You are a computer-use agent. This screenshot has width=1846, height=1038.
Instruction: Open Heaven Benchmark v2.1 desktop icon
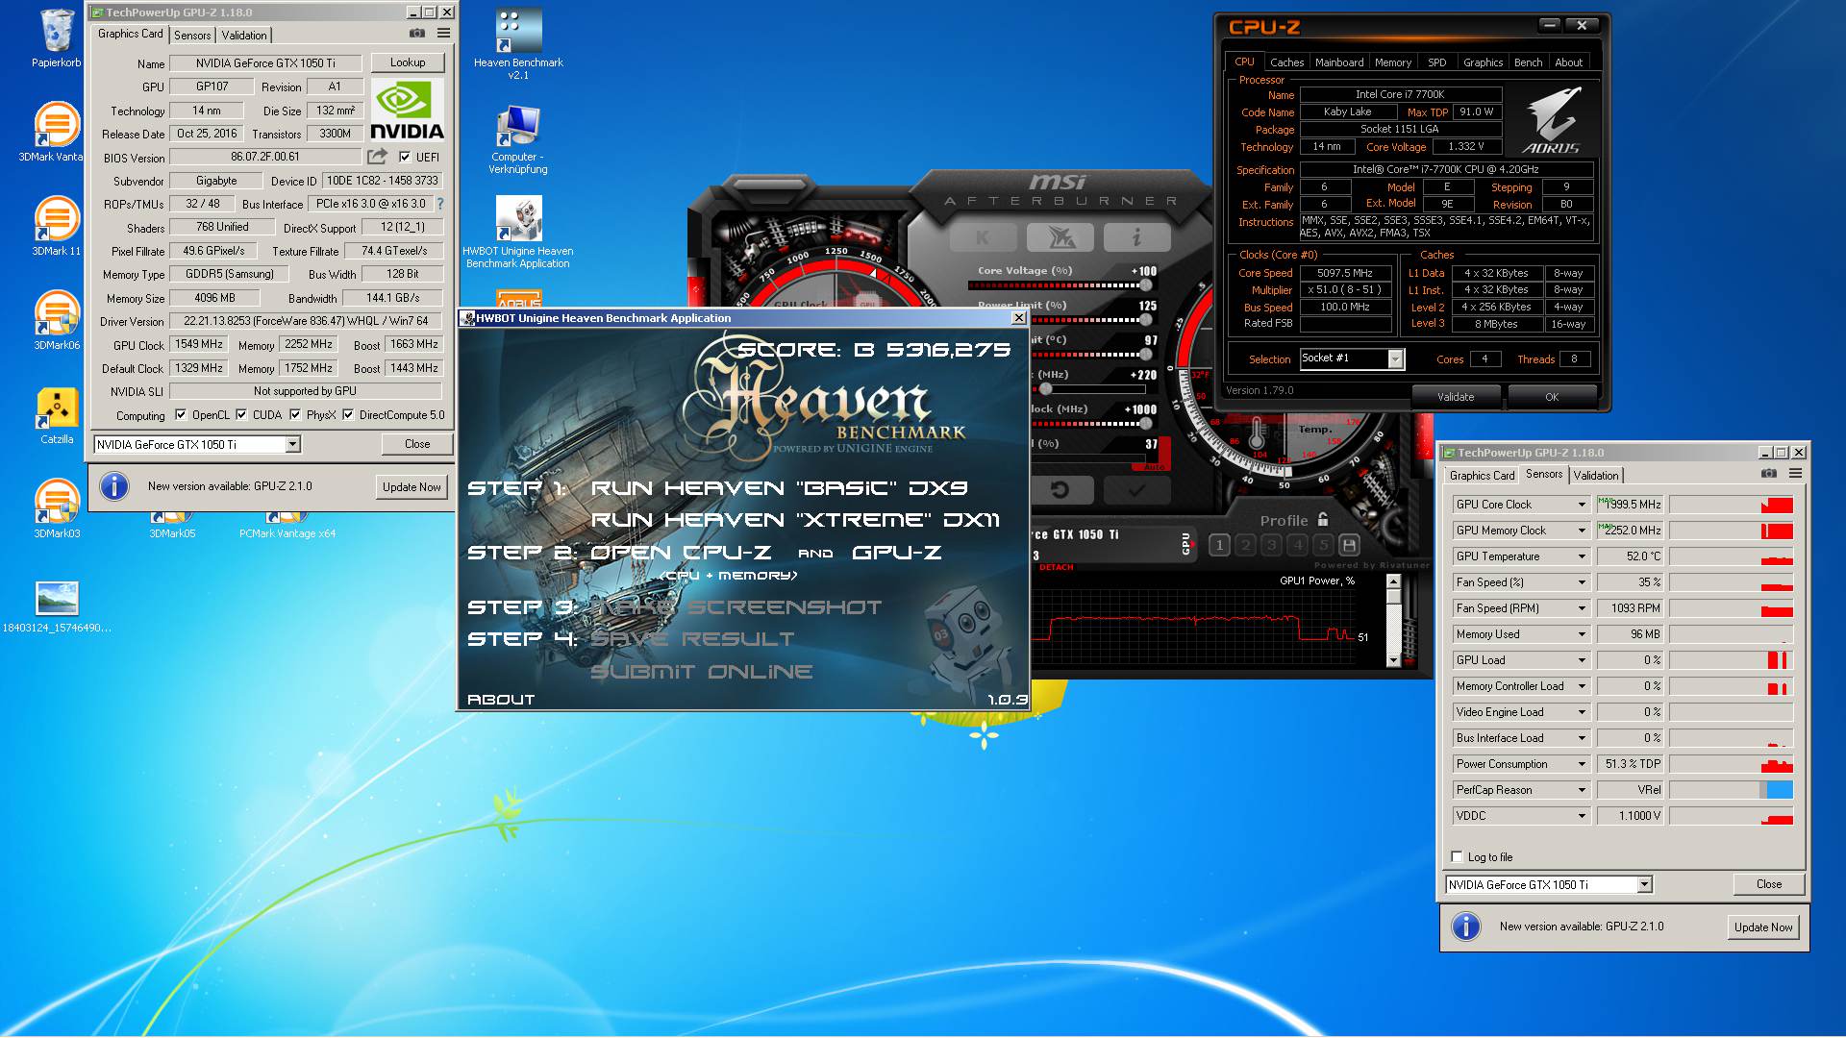(x=518, y=43)
